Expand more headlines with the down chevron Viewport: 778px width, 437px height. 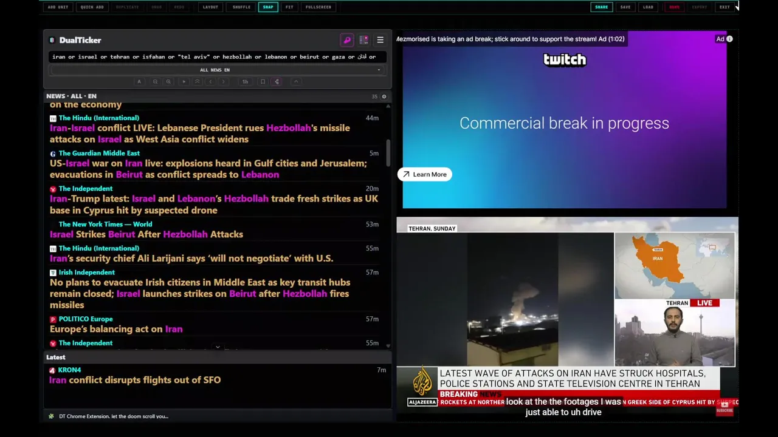tap(218, 347)
